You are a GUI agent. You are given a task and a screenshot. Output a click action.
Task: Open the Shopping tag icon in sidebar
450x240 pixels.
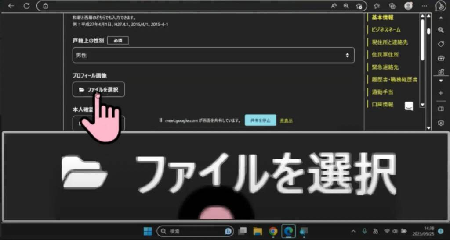[441, 44]
